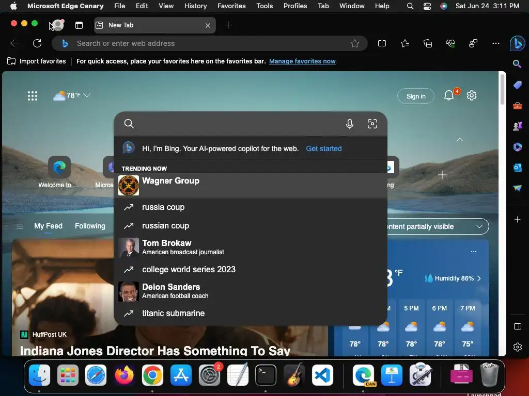Click Import favorites button

click(37, 61)
